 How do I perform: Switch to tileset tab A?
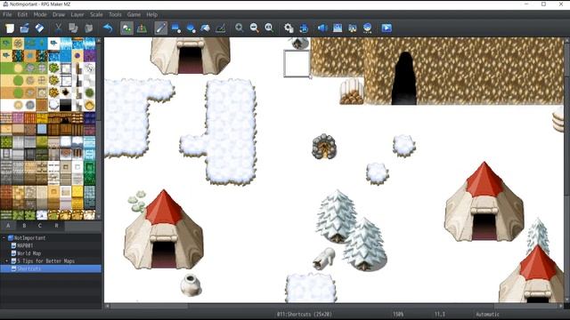click(8, 226)
